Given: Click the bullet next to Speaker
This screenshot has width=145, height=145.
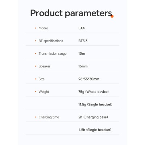Looking at the screenshot, I should (36, 66).
